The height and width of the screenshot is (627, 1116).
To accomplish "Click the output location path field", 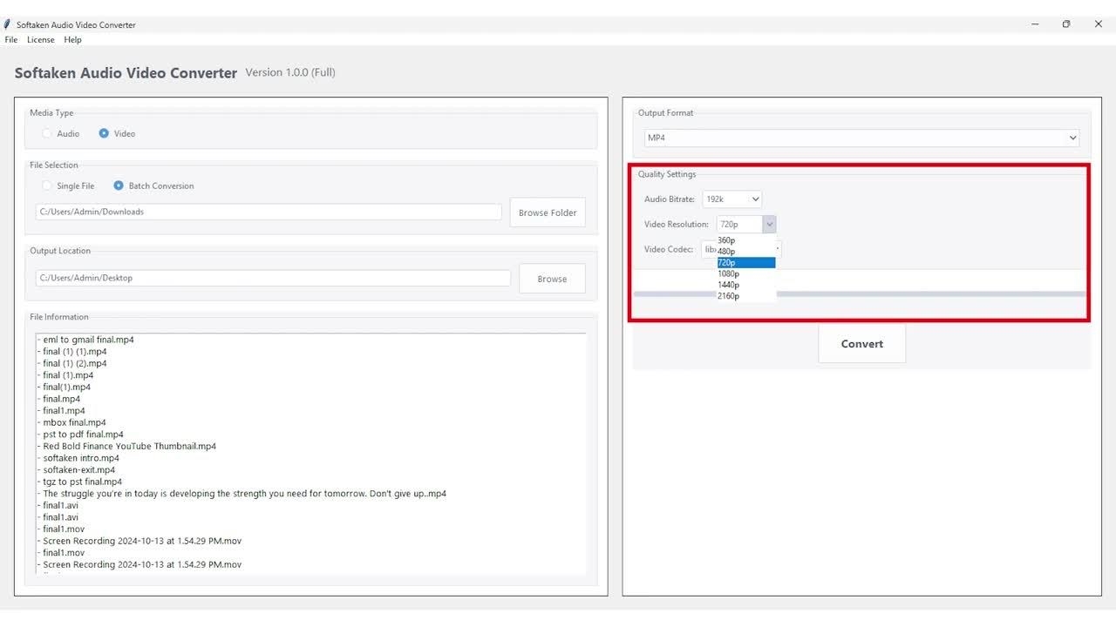I will 273,278.
